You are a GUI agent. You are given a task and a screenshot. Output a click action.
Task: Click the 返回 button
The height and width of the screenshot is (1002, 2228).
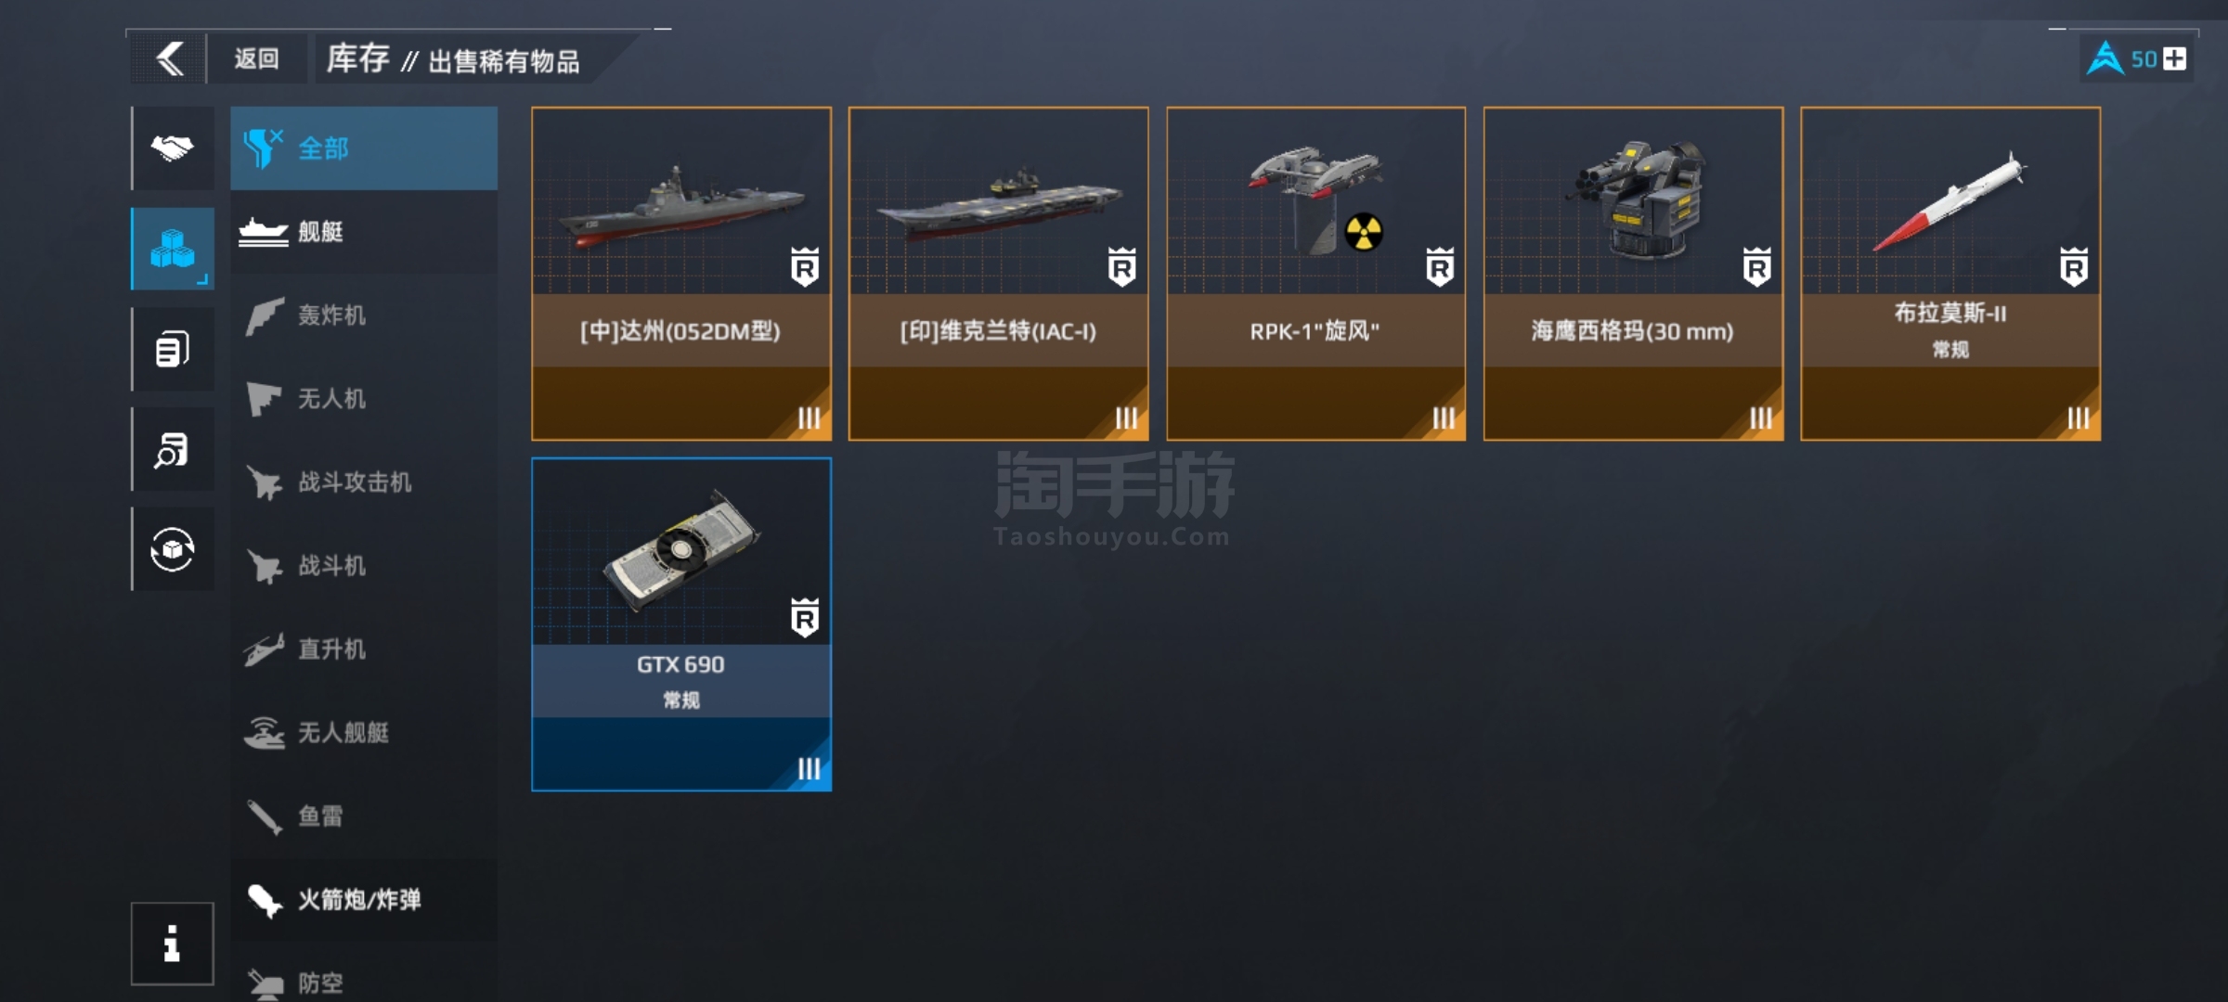point(256,58)
